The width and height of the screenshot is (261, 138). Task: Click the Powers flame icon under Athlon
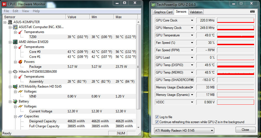coord(20,62)
